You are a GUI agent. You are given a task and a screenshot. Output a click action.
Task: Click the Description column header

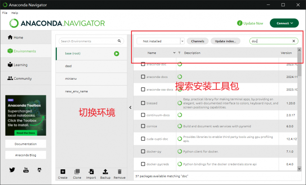[x=192, y=53]
